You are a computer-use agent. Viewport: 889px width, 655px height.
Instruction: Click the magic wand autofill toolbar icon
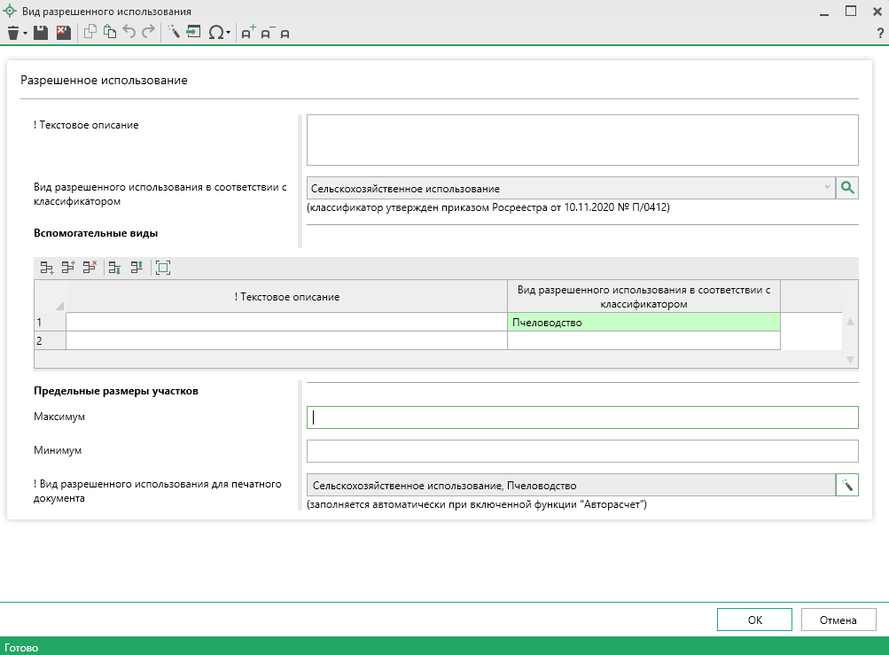(174, 33)
